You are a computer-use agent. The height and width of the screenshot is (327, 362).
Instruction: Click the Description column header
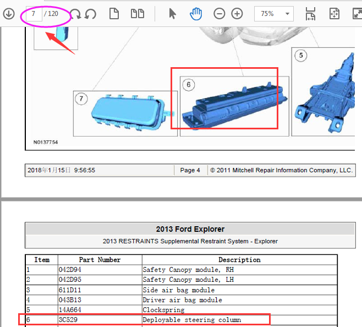coord(240,260)
